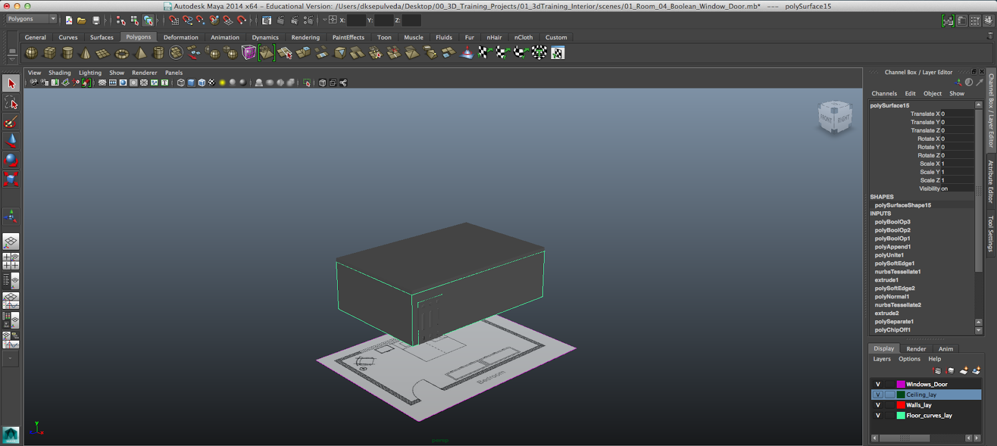Viewport: 997px width, 446px height.
Task: Expand the Lighting viewport menu
Action: 90,73
